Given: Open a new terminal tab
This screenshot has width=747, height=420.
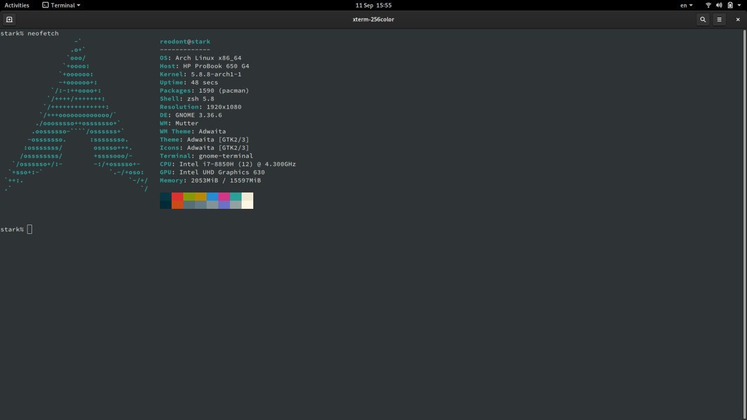Looking at the screenshot, I should 9,19.
